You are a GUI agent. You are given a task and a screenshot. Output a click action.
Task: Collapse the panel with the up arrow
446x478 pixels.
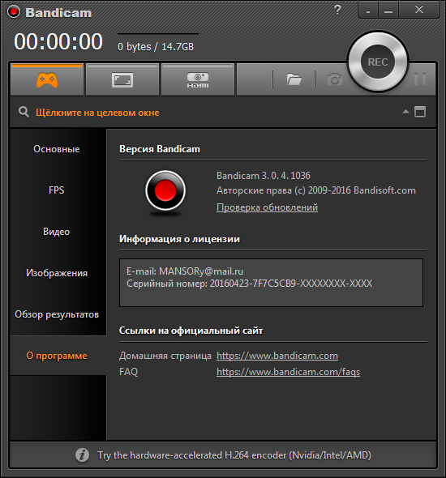(x=405, y=112)
